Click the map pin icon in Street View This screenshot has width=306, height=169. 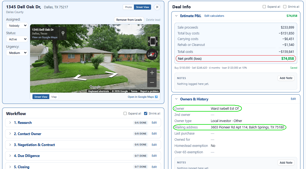63,33
